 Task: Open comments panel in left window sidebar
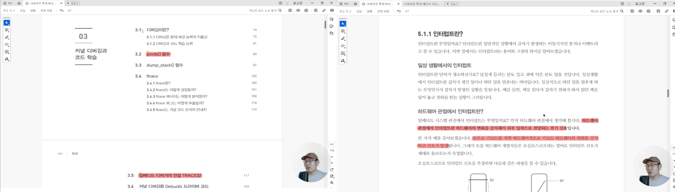click(x=332, y=19)
